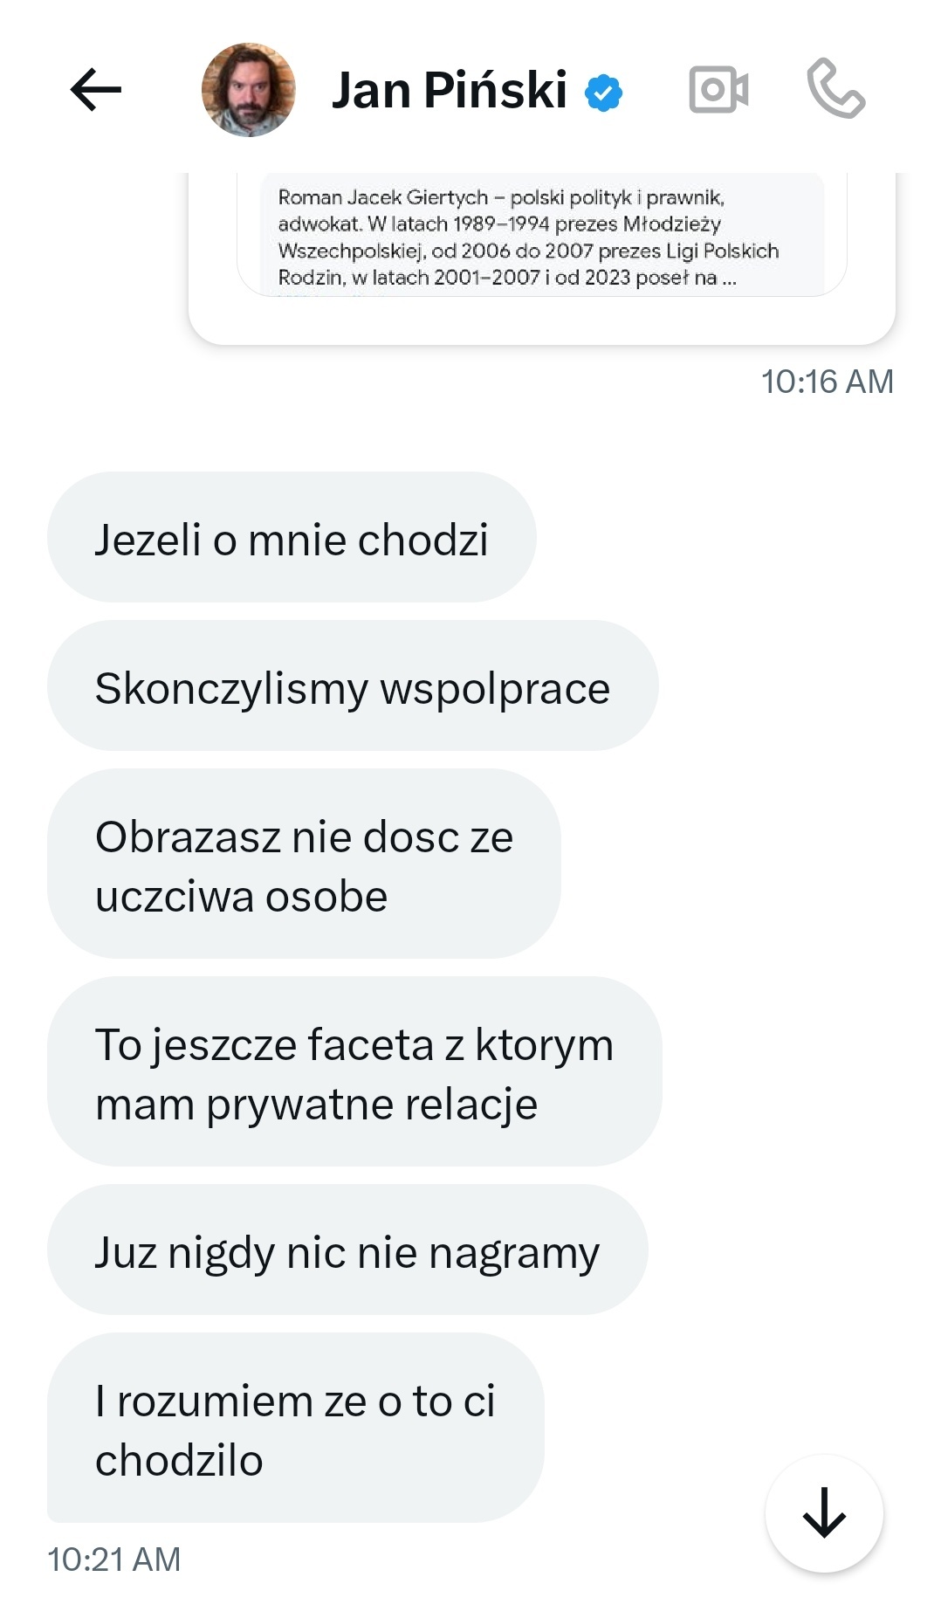This screenshot has height=1618, width=941.
Task: Open Jan Piński's profile picture
Action: (x=249, y=90)
